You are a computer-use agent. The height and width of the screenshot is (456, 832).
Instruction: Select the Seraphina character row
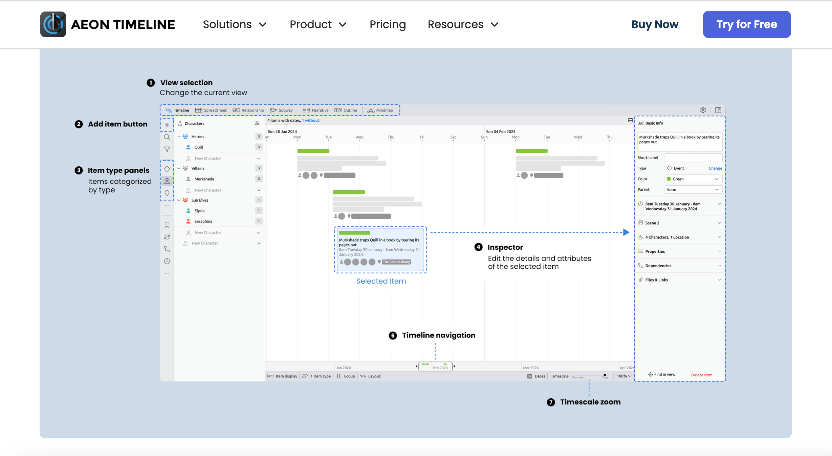point(220,221)
